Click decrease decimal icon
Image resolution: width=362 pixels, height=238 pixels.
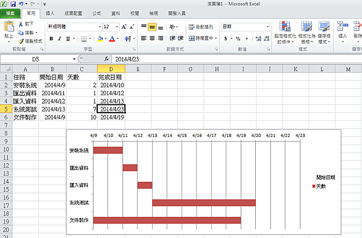tap(267, 39)
